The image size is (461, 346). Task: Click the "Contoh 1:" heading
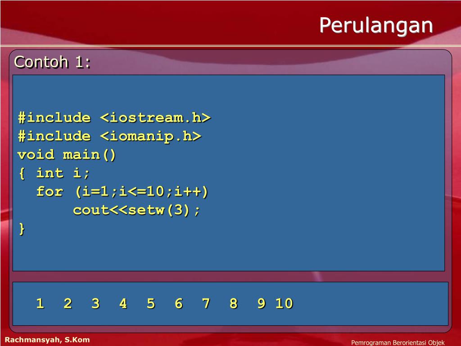point(52,62)
